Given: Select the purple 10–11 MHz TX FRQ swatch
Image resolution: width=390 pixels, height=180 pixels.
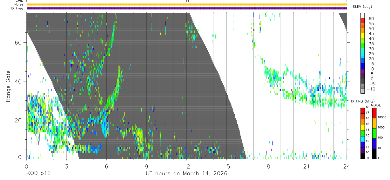Looking at the screenshot, I should pos(362,150).
